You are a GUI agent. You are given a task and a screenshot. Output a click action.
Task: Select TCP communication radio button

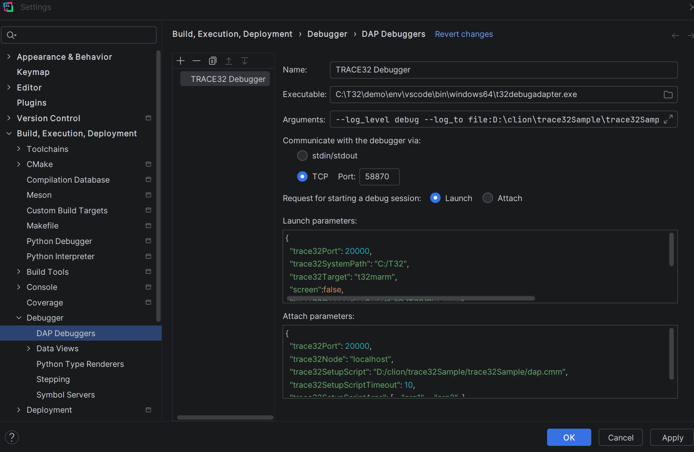[x=302, y=176]
